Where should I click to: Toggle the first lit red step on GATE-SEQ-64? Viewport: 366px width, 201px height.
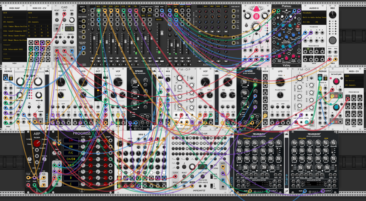(173, 138)
